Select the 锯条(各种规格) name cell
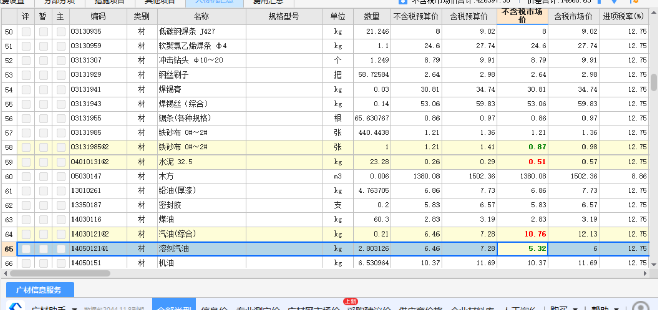 point(201,118)
